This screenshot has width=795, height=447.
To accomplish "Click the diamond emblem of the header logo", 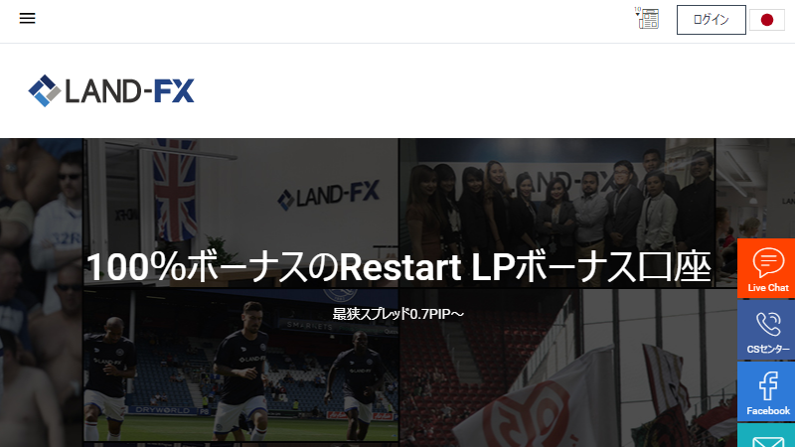I will click(44, 90).
